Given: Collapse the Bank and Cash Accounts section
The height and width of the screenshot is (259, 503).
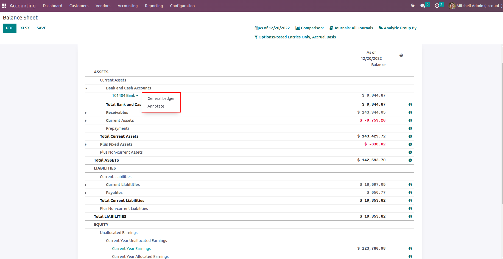Looking at the screenshot, I should (86, 88).
